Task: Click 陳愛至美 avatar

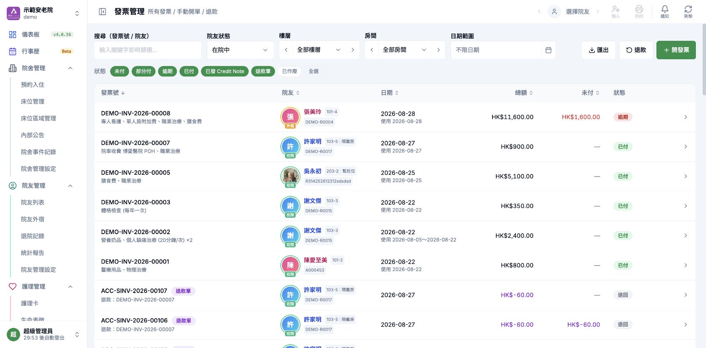Action: 290,265
